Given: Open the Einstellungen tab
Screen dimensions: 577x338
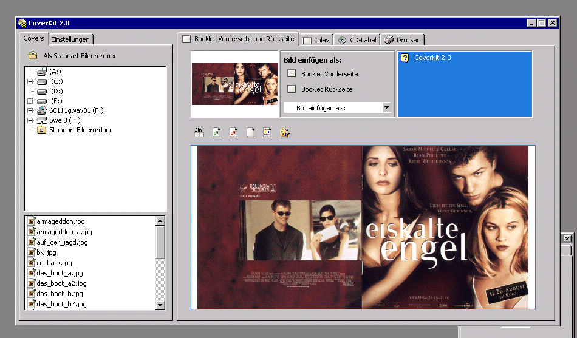Looking at the screenshot, I should (70, 39).
